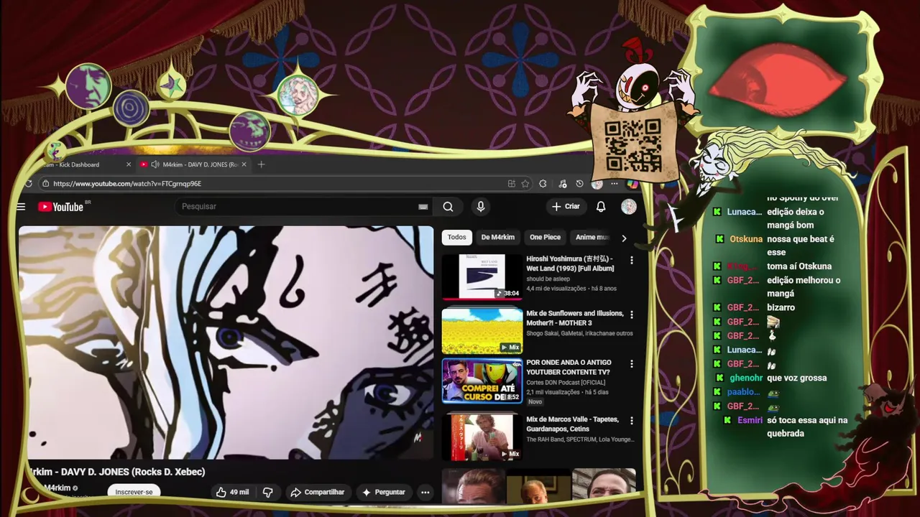Click the Compartilhar share button

(x=317, y=492)
